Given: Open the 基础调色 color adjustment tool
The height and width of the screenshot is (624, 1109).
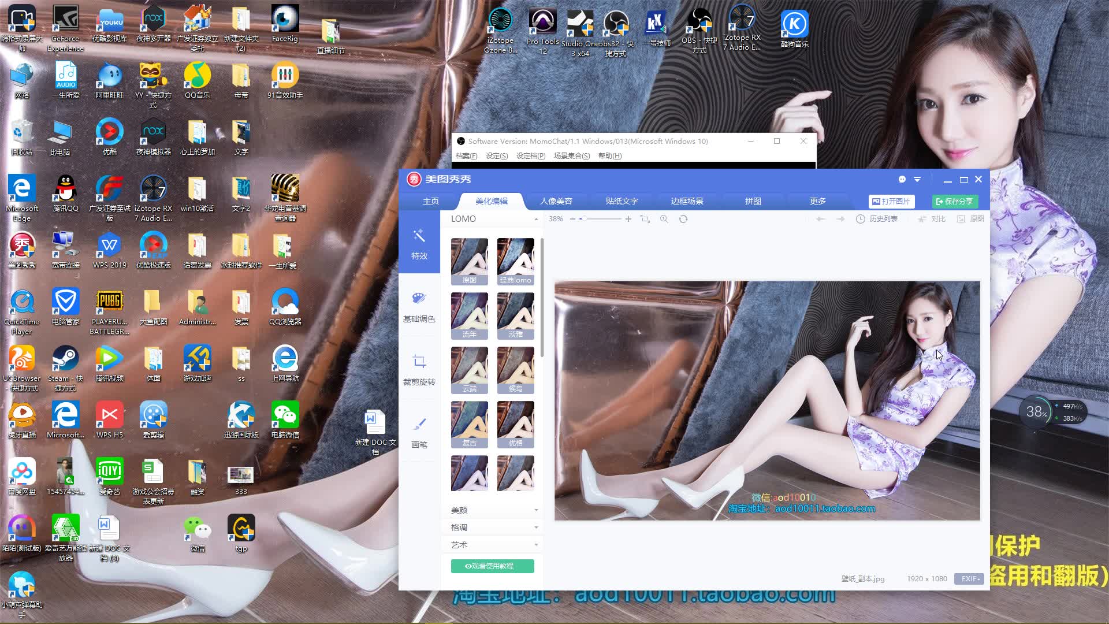Looking at the screenshot, I should [419, 306].
